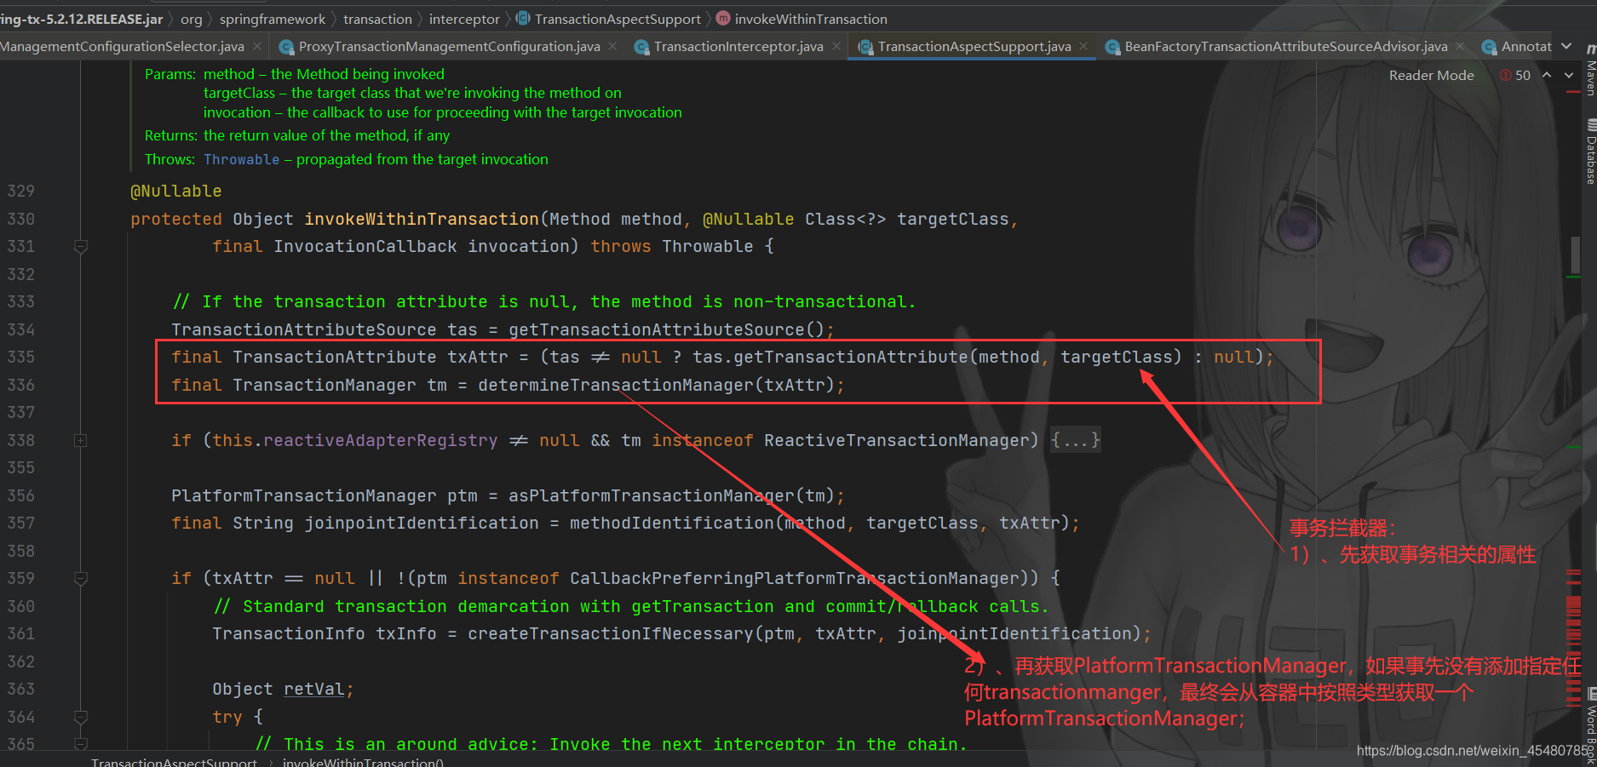Click TransactionAspectSupport in top breadcrumb
This screenshot has width=1597, height=767.
click(x=610, y=19)
